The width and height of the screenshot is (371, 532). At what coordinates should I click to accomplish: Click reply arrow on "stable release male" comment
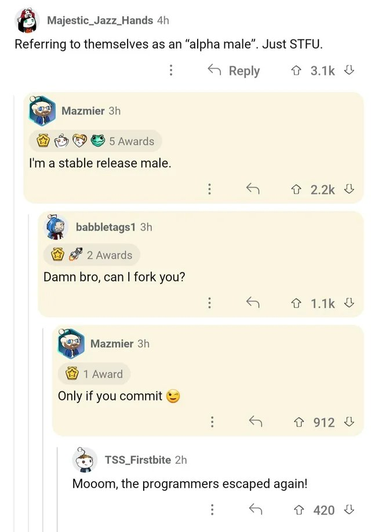(252, 189)
